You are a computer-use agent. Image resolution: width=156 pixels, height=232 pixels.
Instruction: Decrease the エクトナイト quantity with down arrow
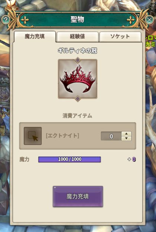click(x=126, y=138)
